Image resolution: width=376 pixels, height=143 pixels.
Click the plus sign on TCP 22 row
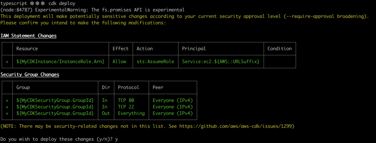point(7,107)
